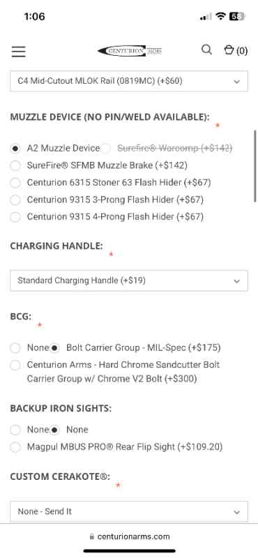This screenshot has height=558, width=258.
Task: Pick Centurion 9315 3-Prong Flash Hider
Action: tap(15, 199)
